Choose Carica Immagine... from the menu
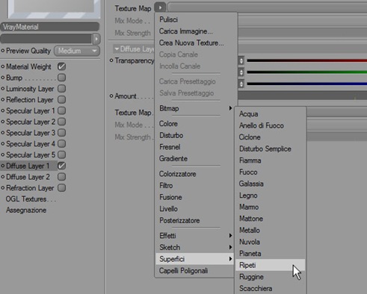 coord(186,31)
